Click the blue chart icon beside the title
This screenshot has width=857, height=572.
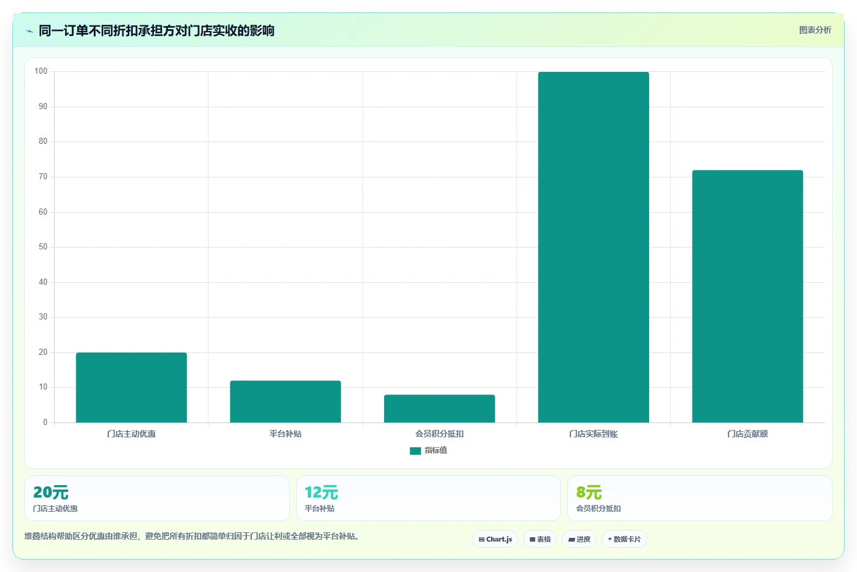click(x=29, y=31)
